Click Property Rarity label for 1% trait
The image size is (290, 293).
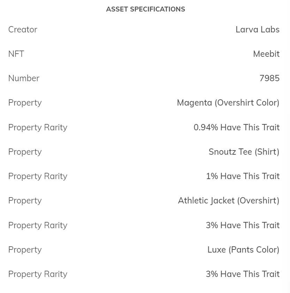point(38,176)
